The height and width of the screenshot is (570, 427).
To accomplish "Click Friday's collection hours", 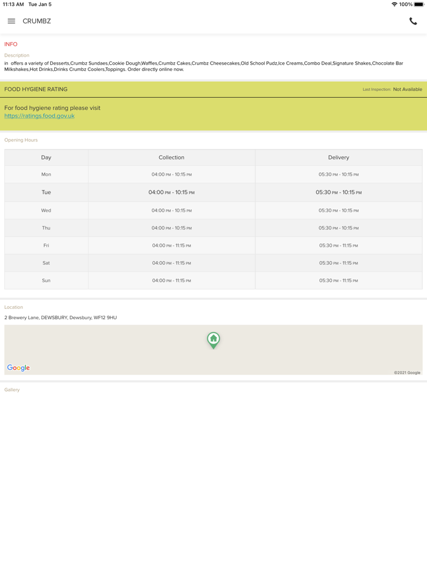I will pos(171,245).
